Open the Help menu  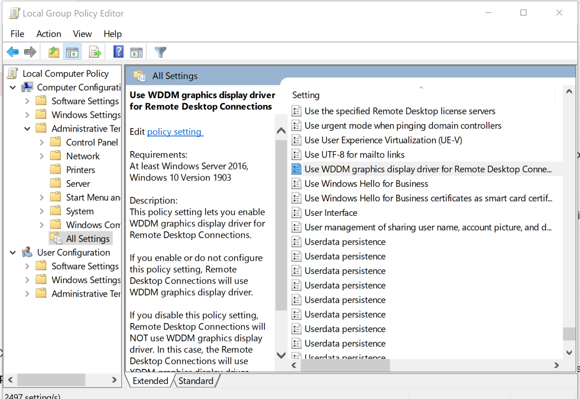(113, 34)
